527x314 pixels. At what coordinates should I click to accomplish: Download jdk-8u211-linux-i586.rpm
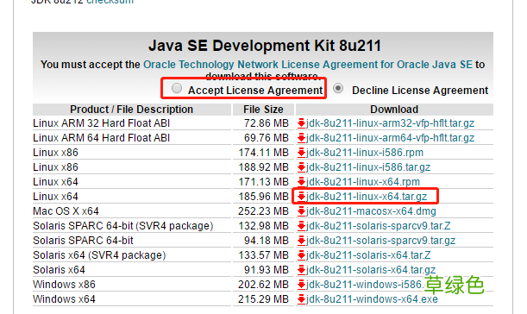[x=364, y=153]
